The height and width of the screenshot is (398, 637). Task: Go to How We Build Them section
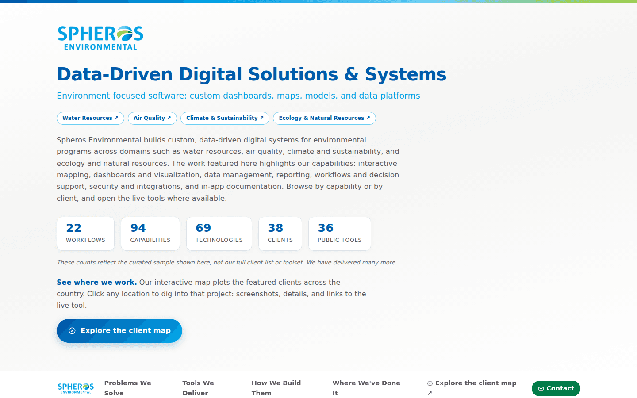pos(276,388)
